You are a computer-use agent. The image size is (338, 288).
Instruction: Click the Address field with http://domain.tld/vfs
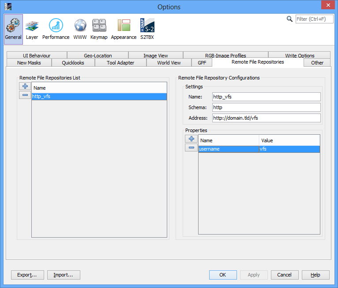click(266, 118)
